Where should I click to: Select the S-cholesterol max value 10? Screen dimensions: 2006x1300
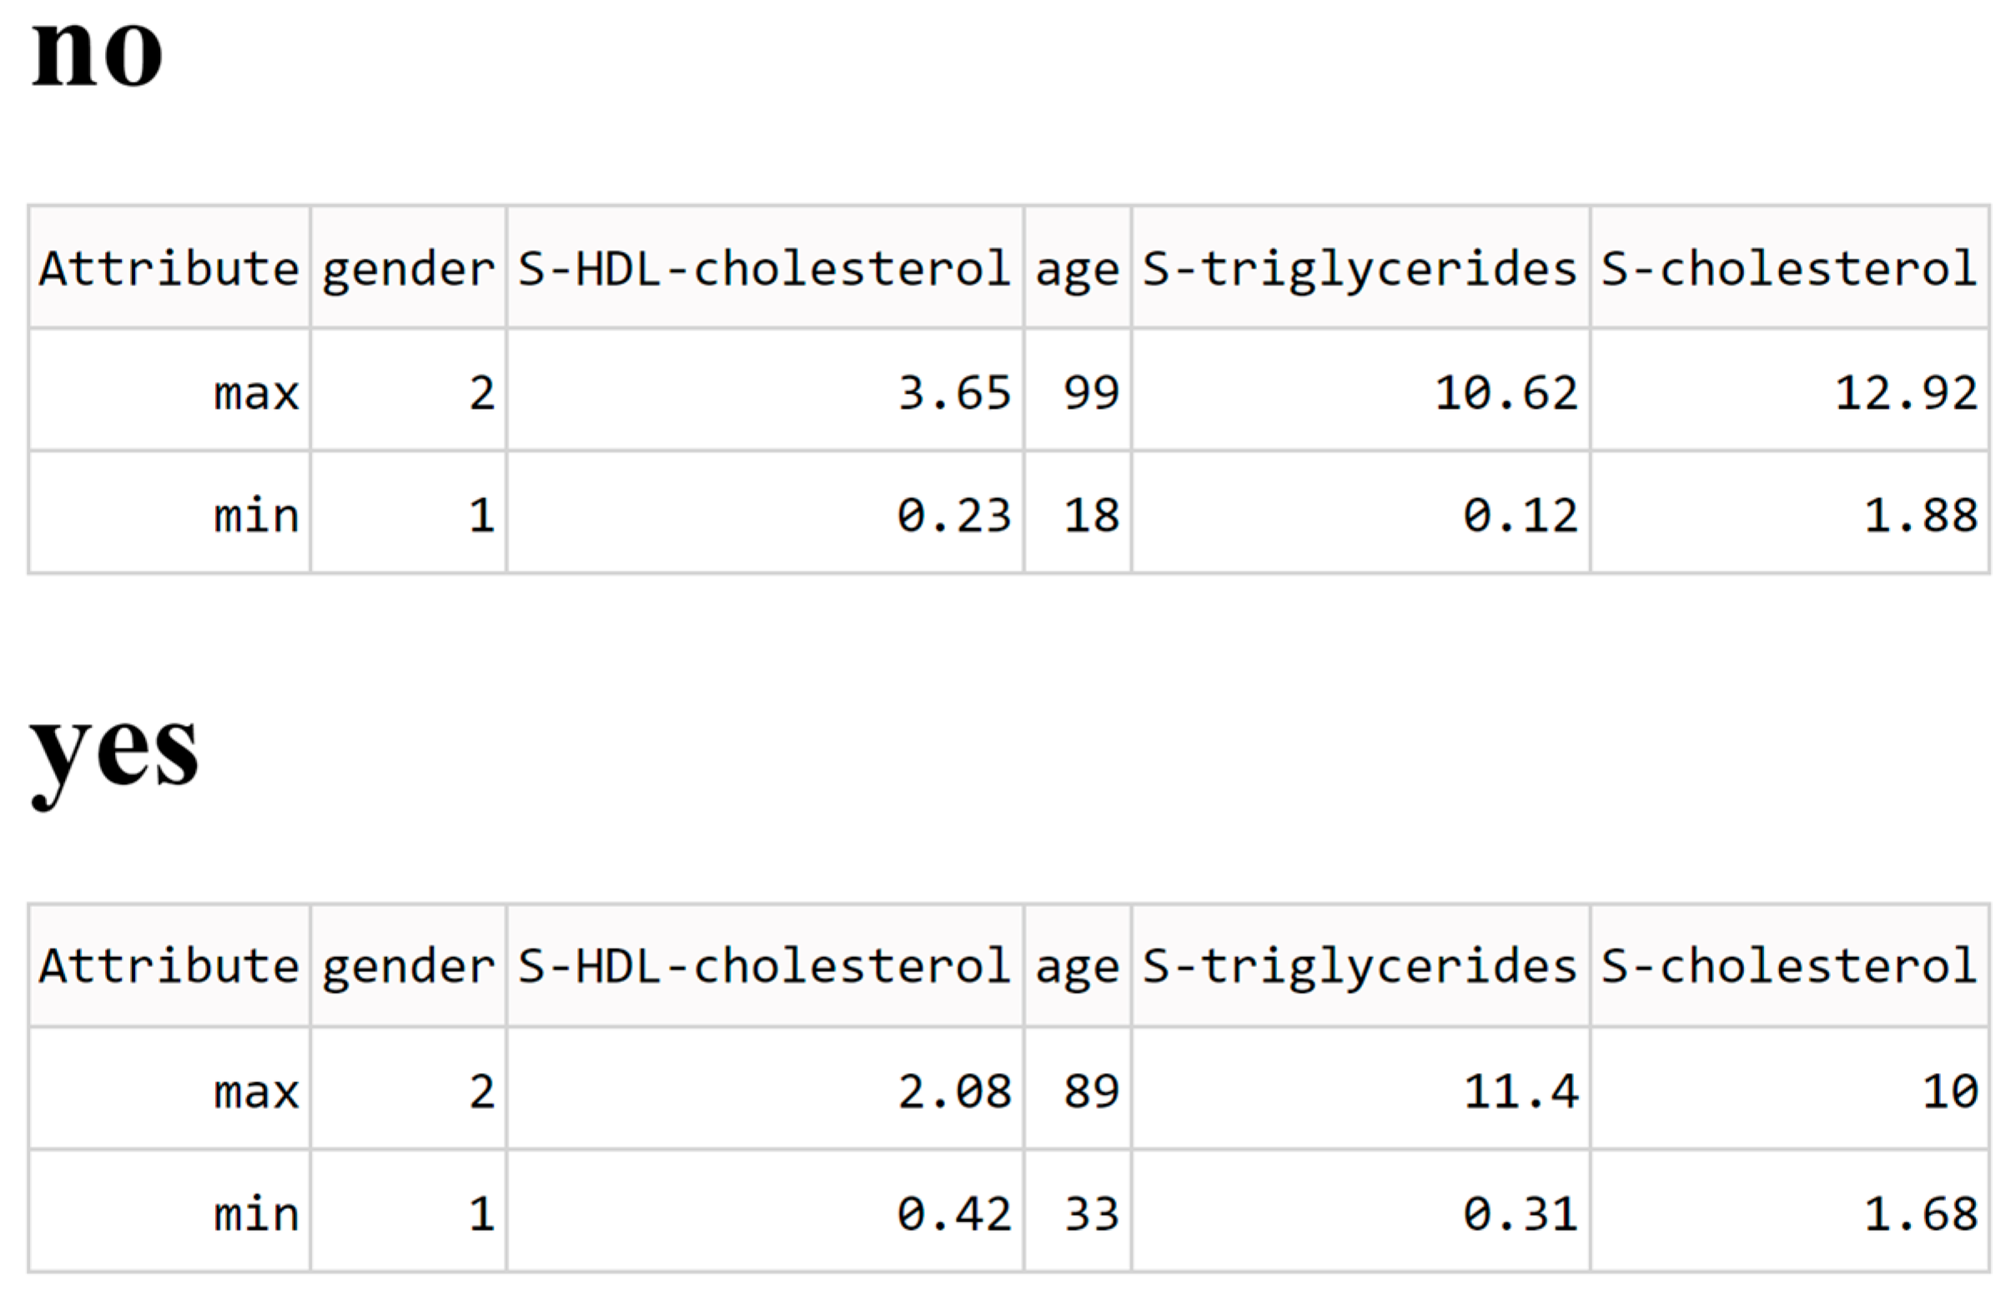(1949, 1091)
